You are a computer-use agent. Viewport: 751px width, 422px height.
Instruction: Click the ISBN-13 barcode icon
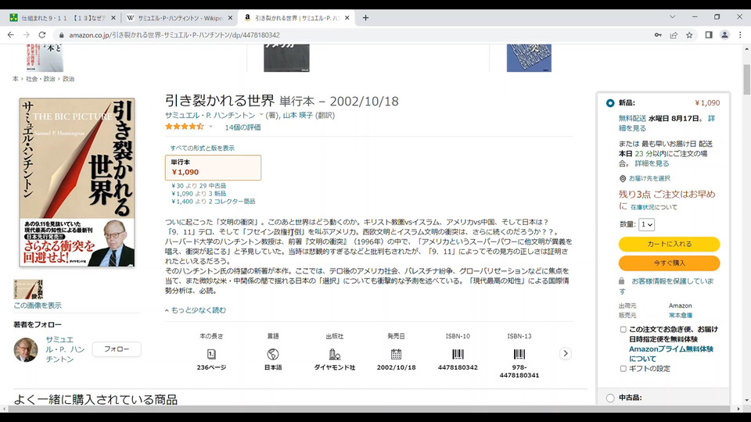[x=519, y=354]
